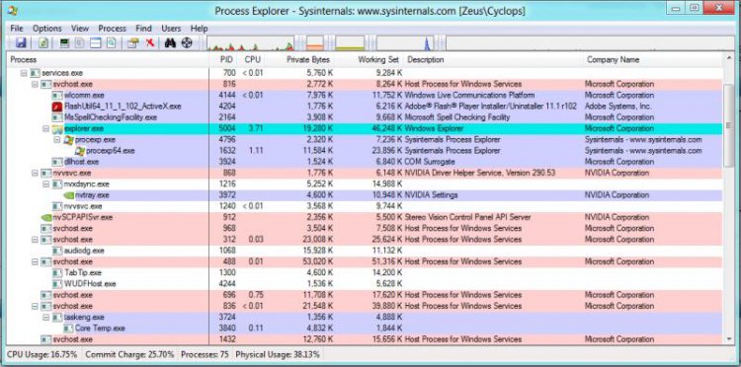
Task: Click the wlcomm.exe process icon
Action: pos(57,96)
